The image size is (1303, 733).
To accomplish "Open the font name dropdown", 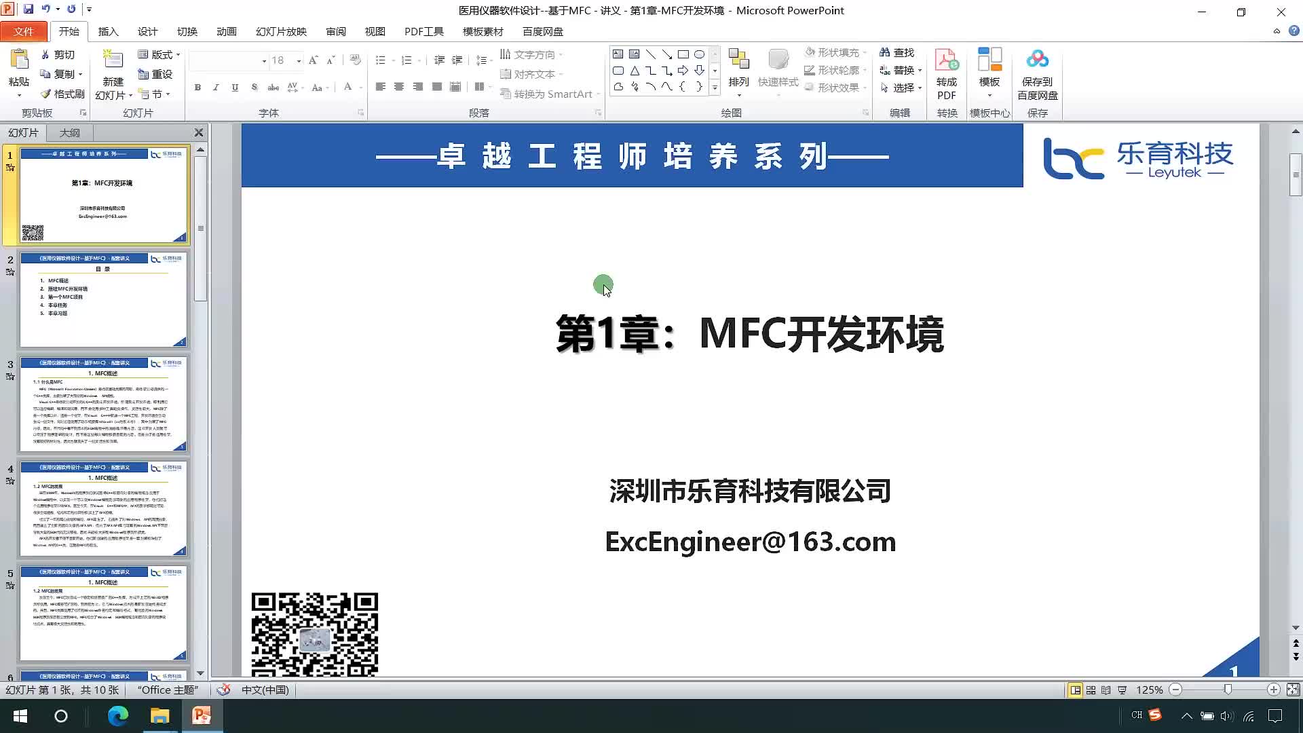I will pyautogui.click(x=264, y=61).
